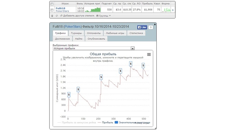Image resolution: width=240 pixels, height=135 pixels.
Task: Toggle the Прибыль legend series
Action: pos(106,122)
